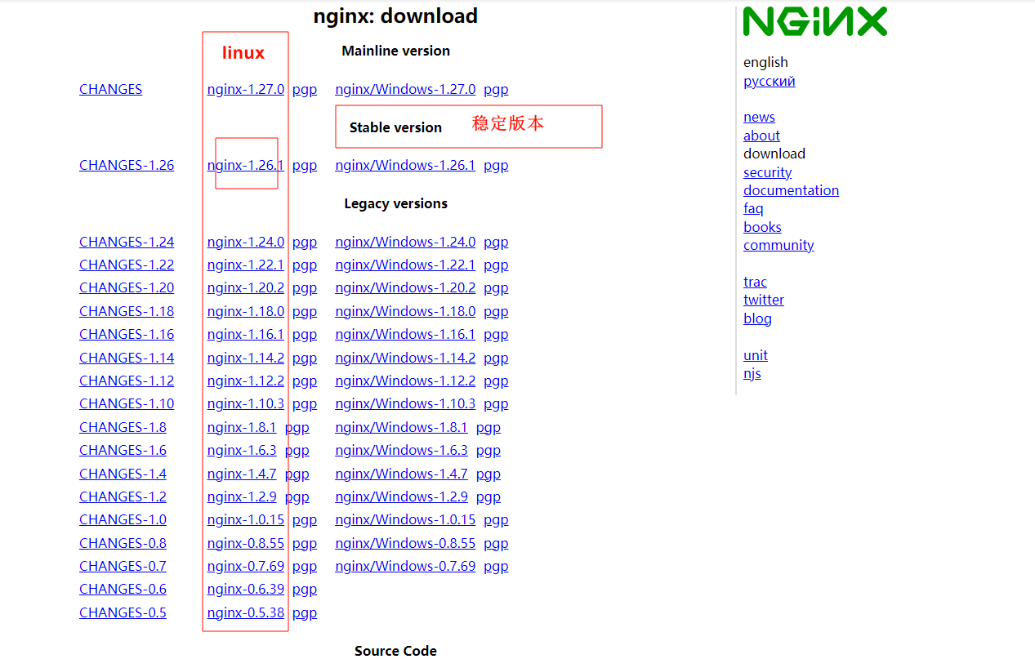Image resolution: width=1035 pixels, height=659 pixels.
Task: Download nginx-1.24.0
Action: 246,242
